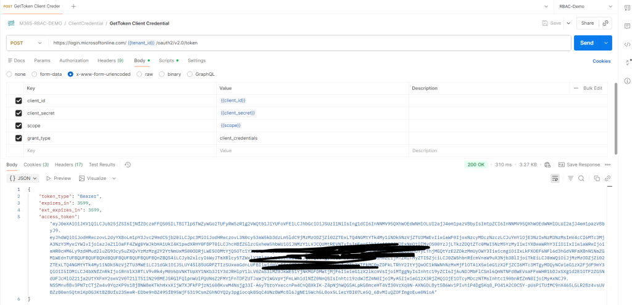This screenshot has height=305, width=632.
Task: Select the raw body type radio
Action: coord(139,74)
